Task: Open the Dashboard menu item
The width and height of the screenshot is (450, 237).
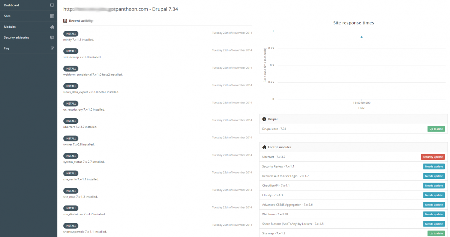Action: click(x=28, y=5)
